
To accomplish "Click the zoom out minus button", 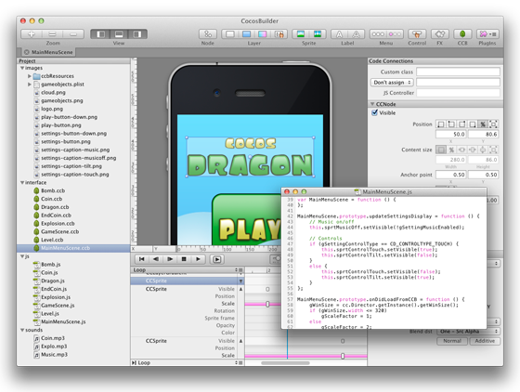I will 73,33.
